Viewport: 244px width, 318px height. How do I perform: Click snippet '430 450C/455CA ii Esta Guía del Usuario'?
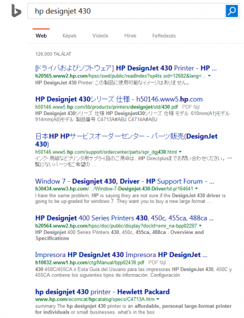point(134,272)
